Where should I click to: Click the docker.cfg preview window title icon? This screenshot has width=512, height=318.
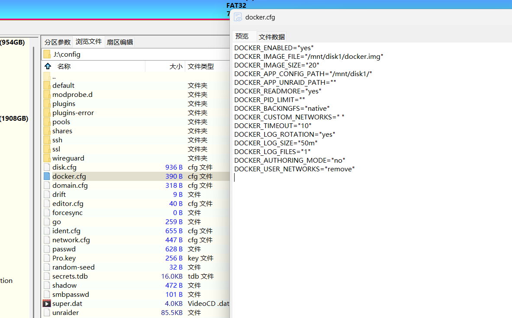(238, 17)
